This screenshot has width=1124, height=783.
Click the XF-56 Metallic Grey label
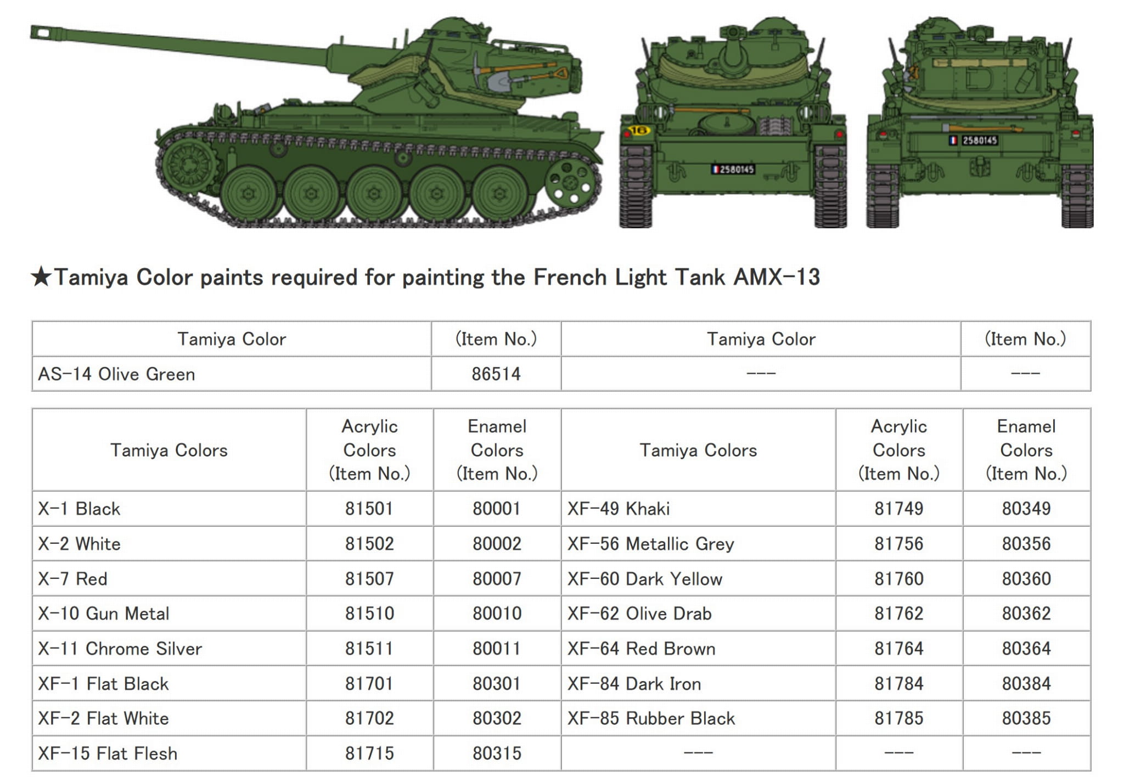[650, 544]
